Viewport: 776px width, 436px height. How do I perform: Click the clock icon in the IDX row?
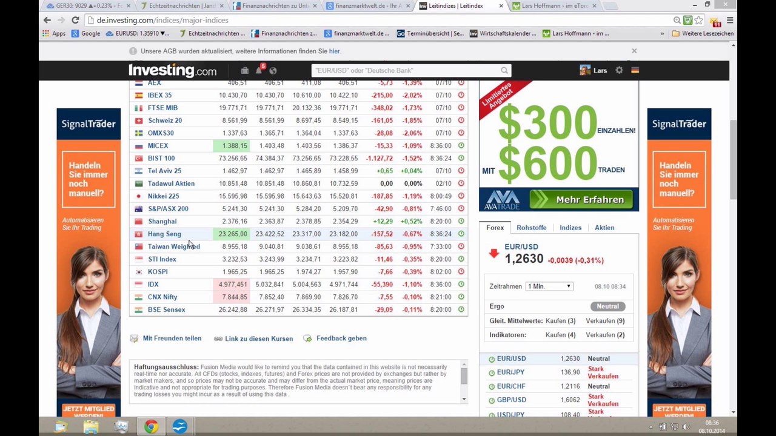[x=461, y=284]
